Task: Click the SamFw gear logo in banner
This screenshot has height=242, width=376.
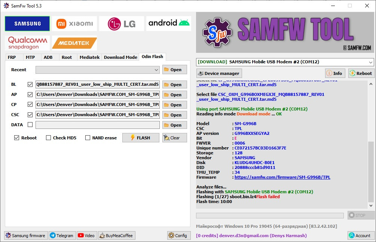Action: click(x=217, y=32)
